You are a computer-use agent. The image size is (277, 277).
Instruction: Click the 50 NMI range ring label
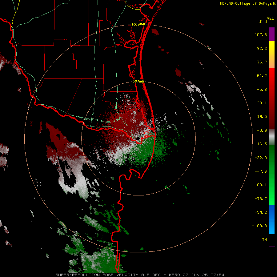(138, 82)
